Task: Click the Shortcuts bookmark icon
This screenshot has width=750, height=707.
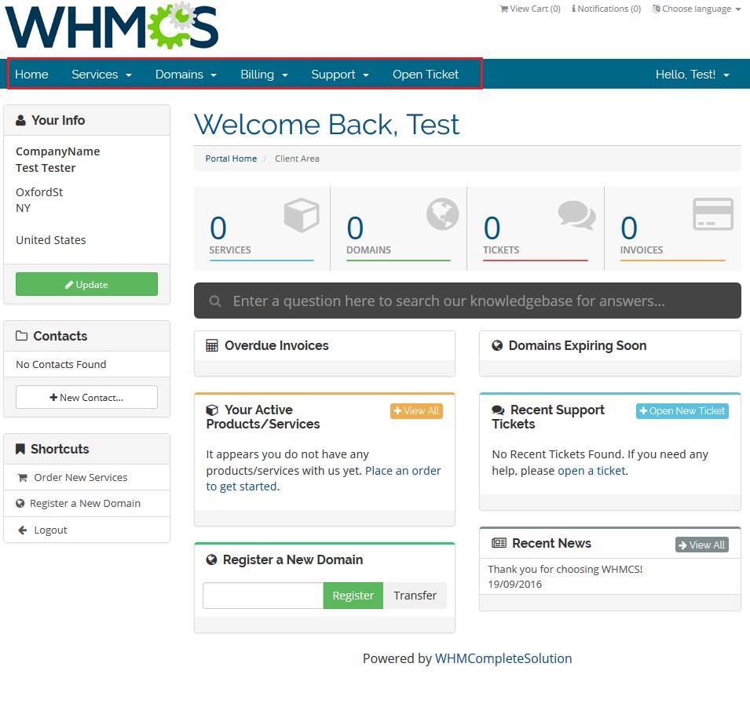Action: coord(20,449)
